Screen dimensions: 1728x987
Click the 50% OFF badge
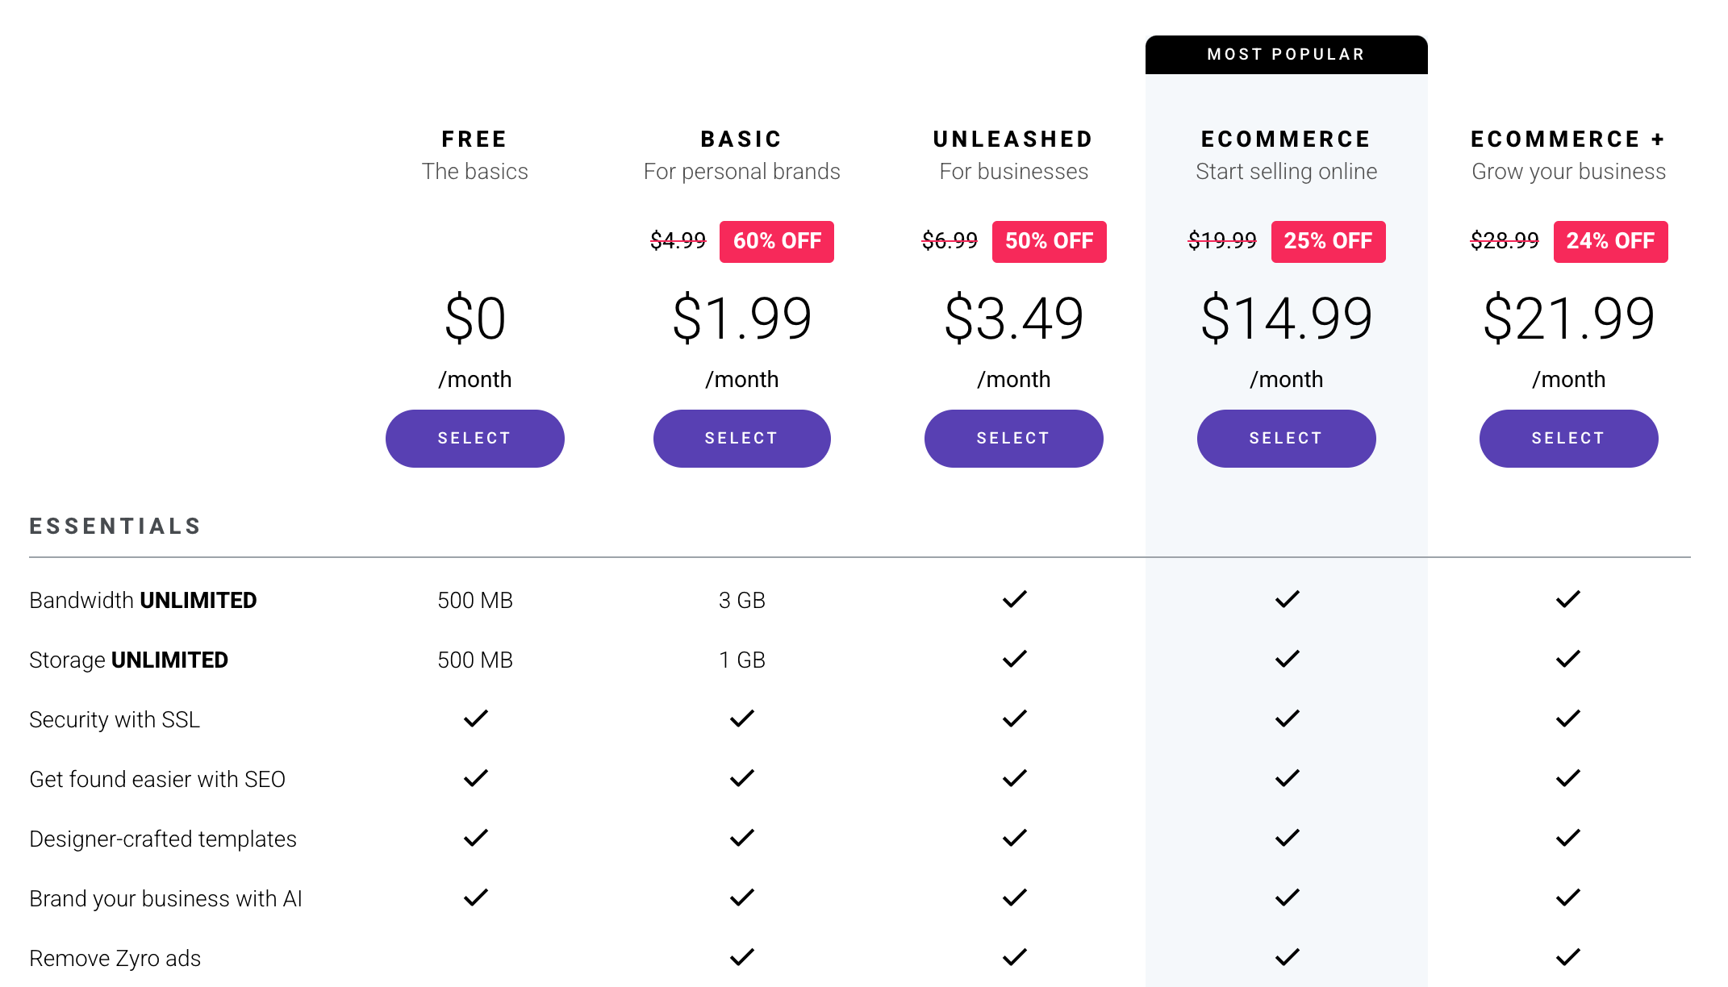tap(1049, 241)
